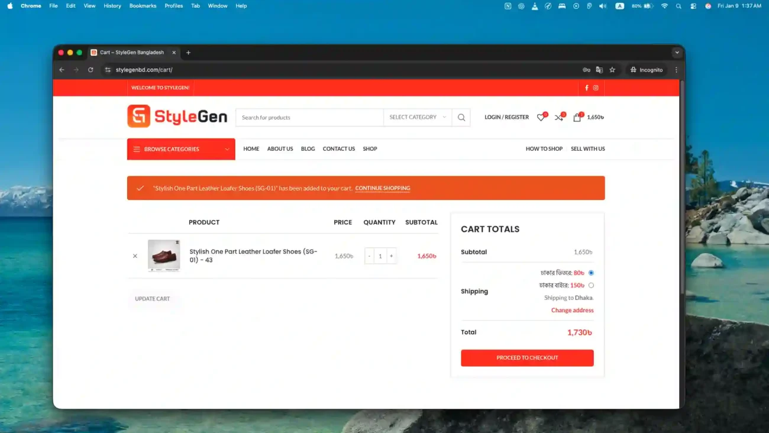Open the Bookmarks menu in menu bar
Image resolution: width=769 pixels, height=433 pixels.
click(x=143, y=6)
